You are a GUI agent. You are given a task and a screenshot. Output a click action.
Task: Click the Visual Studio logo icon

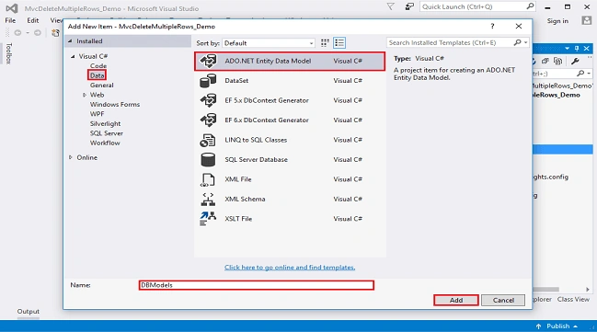[x=11, y=8]
